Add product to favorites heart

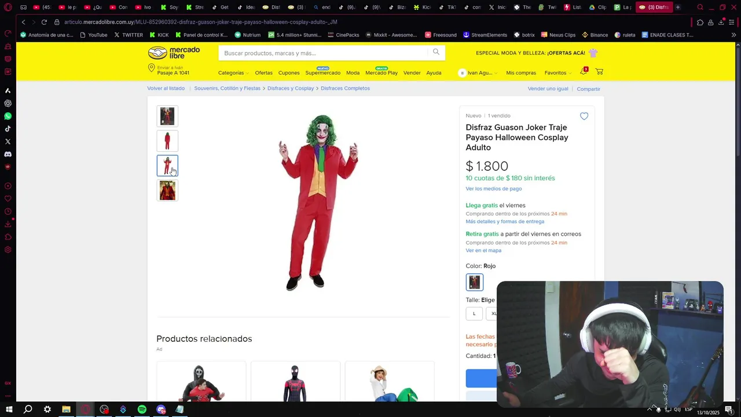(584, 116)
